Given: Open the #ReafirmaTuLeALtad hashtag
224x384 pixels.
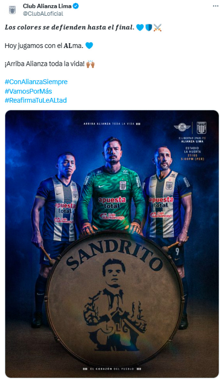Looking at the screenshot, I should click(x=36, y=100).
